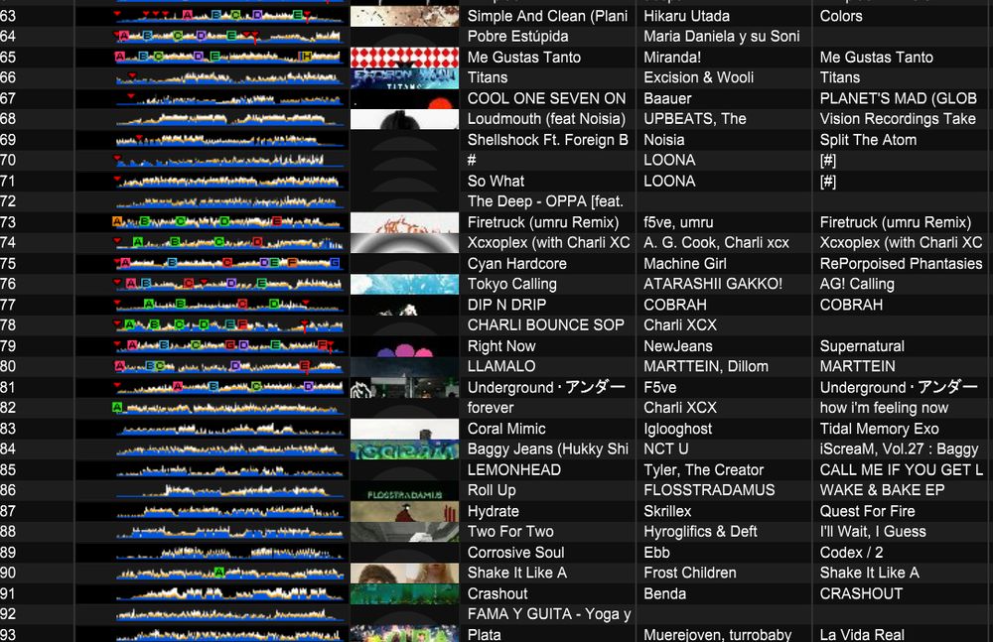Select album 'Tidal Memory Exo'
This screenshot has height=642, width=993.
click(x=879, y=429)
